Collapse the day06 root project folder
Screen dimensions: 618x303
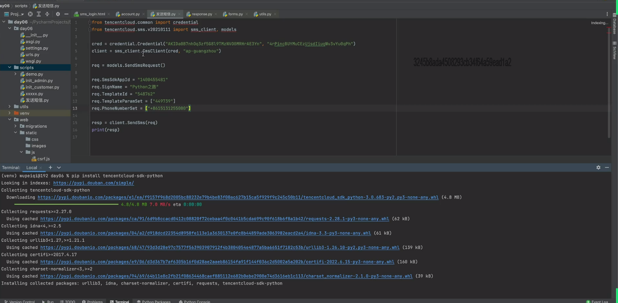click(4, 22)
